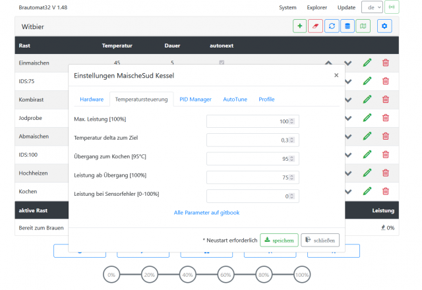Select the Temperatursteuerung tab
This screenshot has height=290, width=422.
(141, 100)
